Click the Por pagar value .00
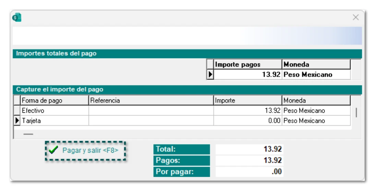The width and height of the screenshot is (377, 193). (249, 172)
